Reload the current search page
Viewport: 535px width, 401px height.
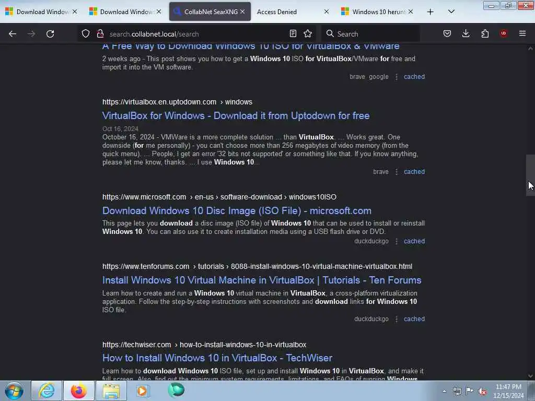pyautogui.click(x=50, y=34)
